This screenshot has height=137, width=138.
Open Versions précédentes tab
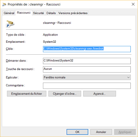pos(73,13)
